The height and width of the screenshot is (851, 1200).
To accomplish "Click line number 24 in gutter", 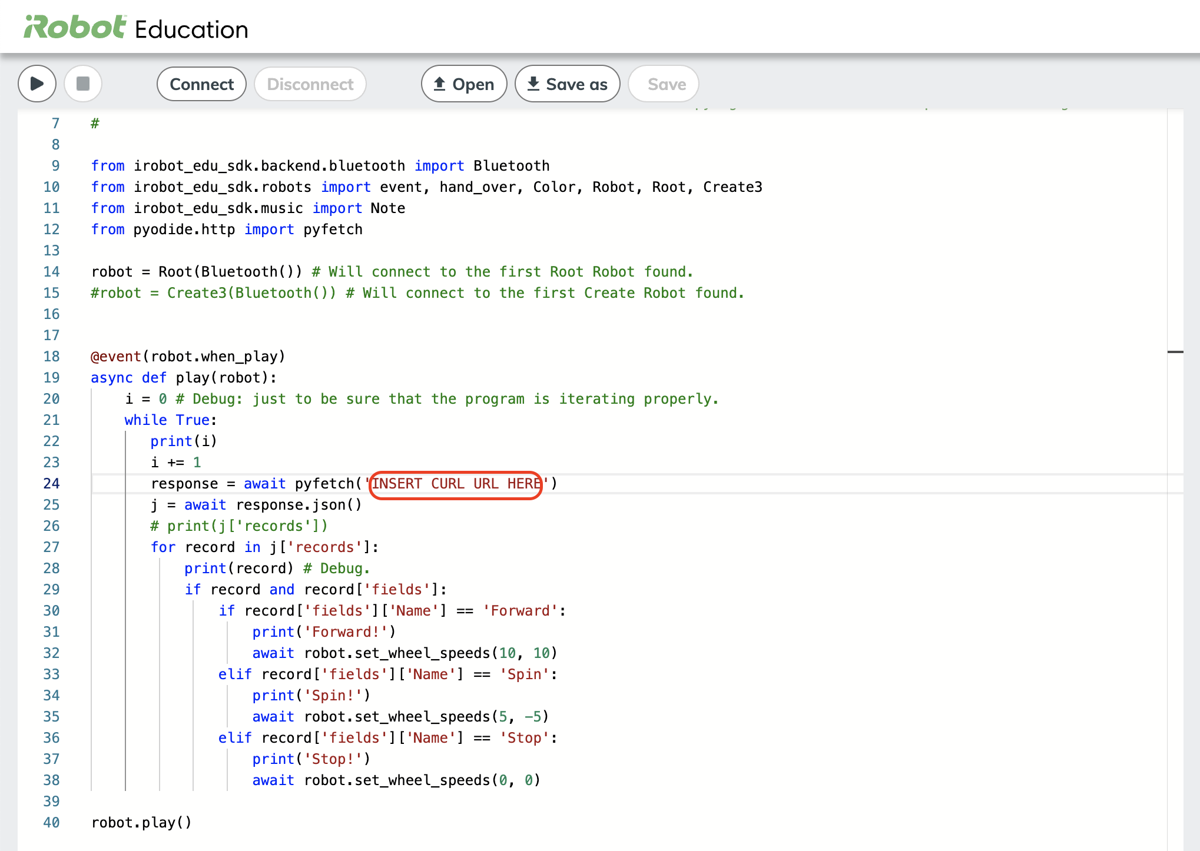I will pos(52,484).
